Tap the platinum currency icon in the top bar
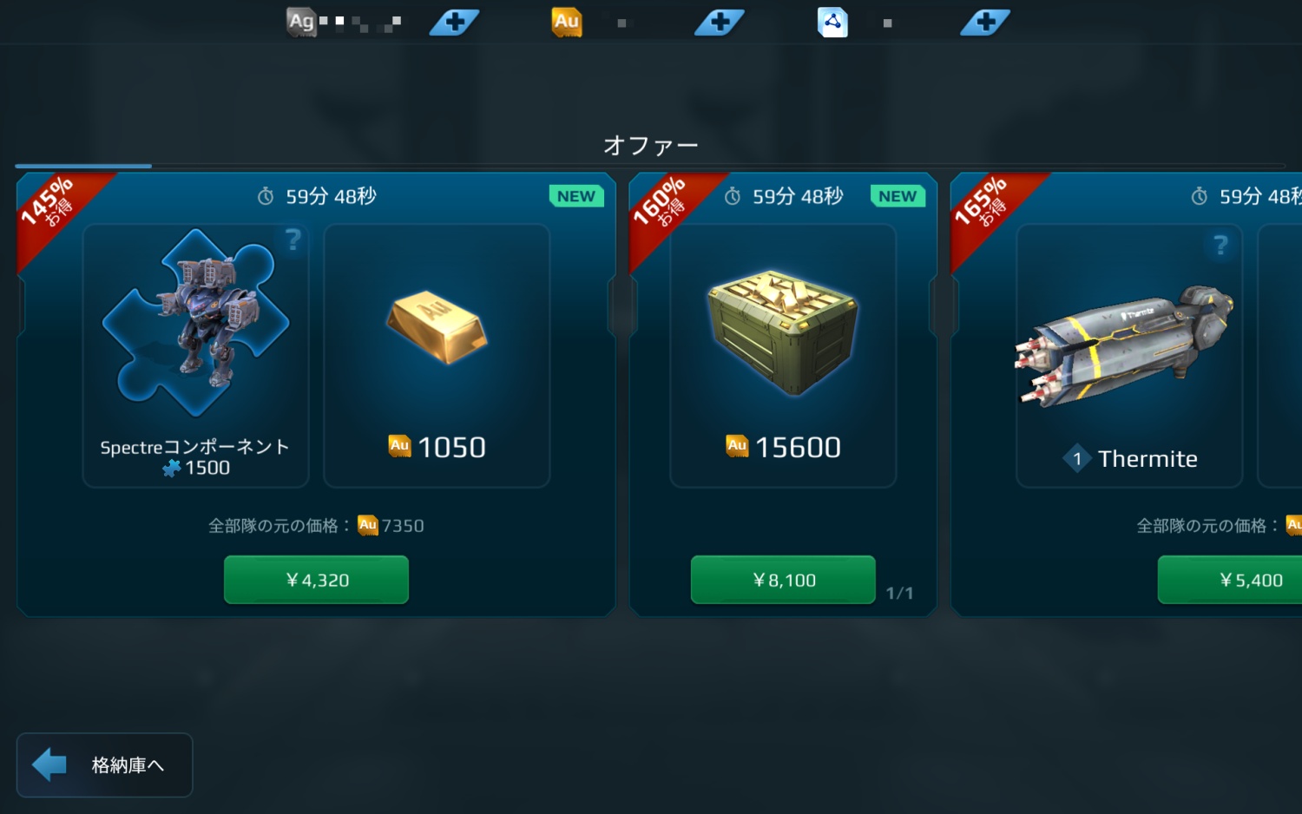 832,22
